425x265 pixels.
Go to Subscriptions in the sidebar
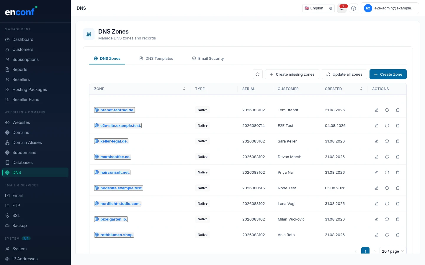click(35, 59)
